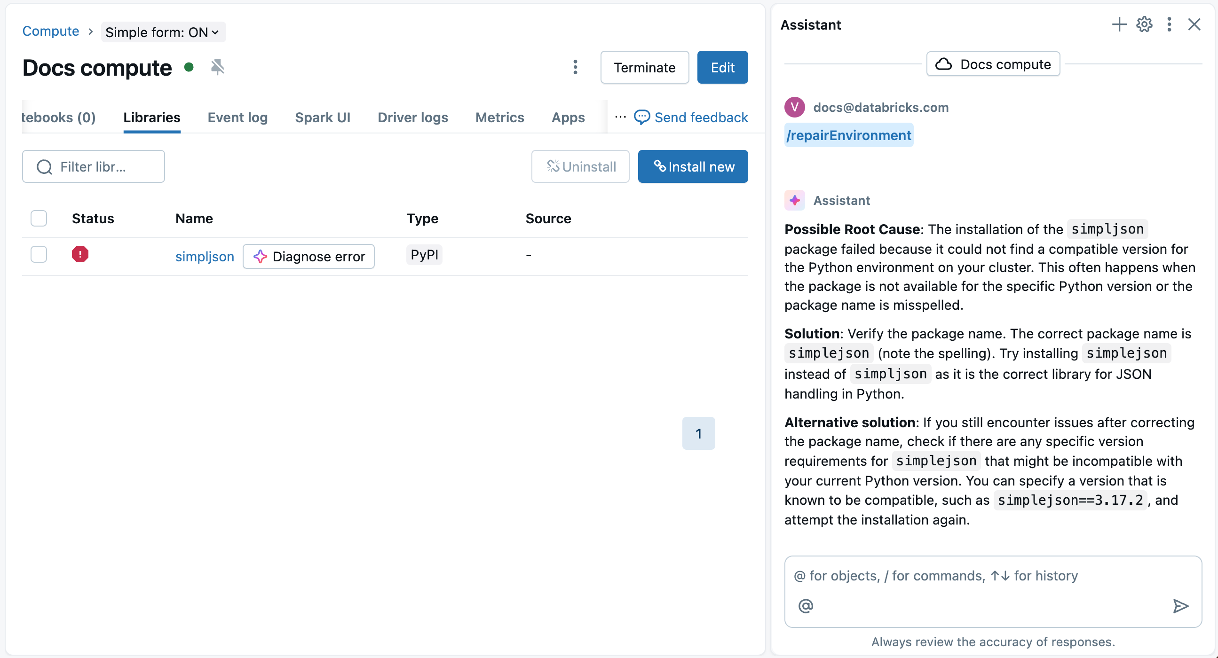Open the Assistant overflow menu

pyautogui.click(x=1168, y=24)
